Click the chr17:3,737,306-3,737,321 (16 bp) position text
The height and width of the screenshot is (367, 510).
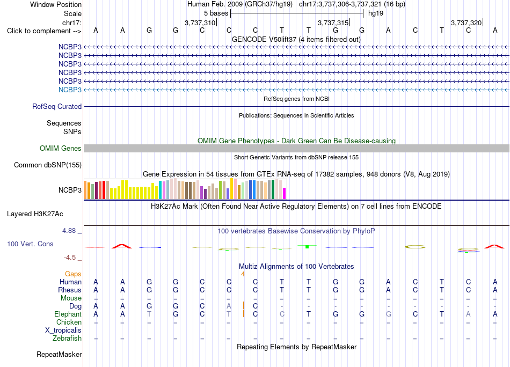tap(352, 4)
